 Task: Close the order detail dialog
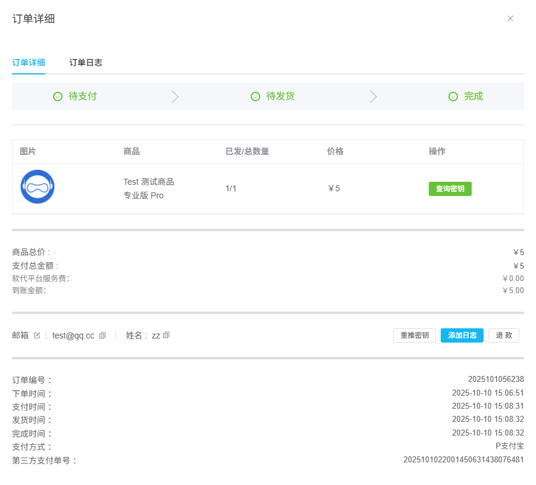510,18
